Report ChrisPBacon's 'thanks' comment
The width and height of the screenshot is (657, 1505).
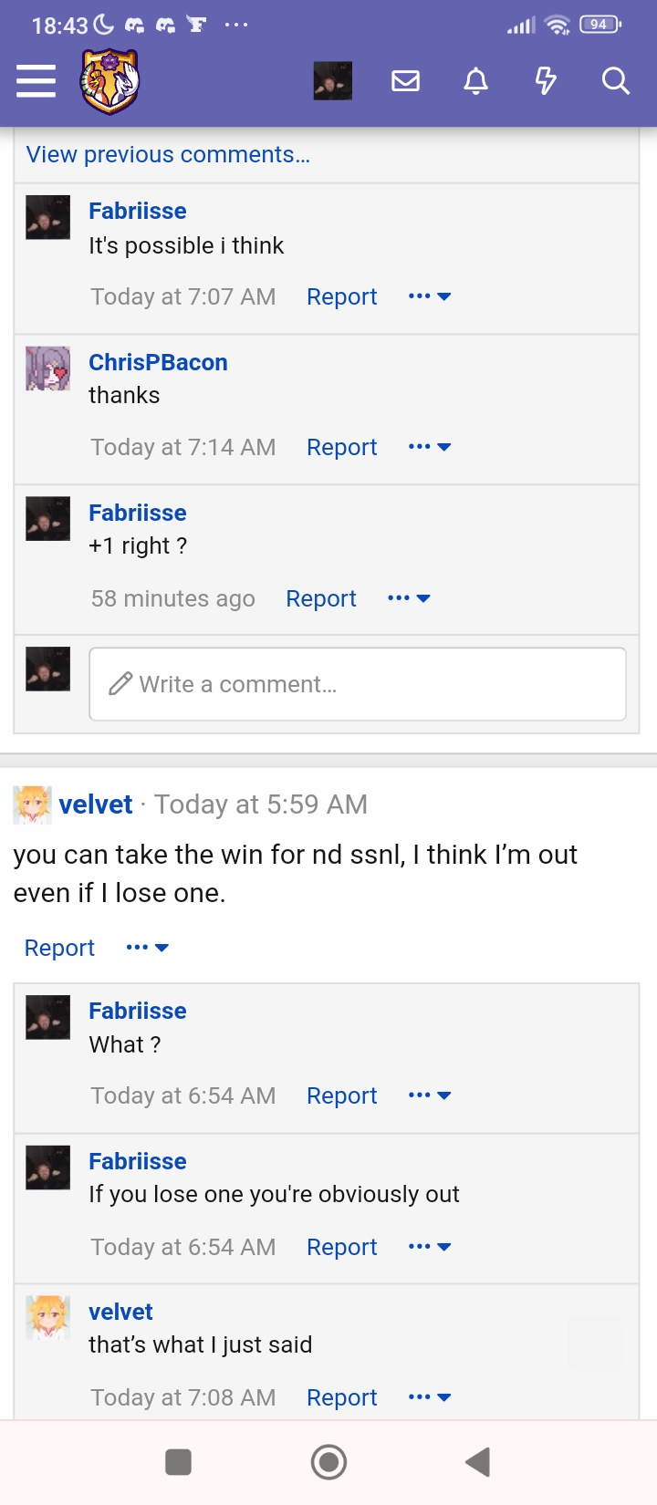point(341,447)
